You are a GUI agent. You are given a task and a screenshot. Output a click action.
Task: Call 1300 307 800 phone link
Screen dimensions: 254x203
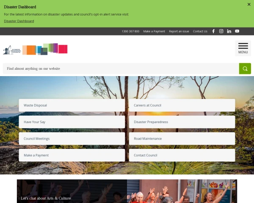click(x=130, y=31)
